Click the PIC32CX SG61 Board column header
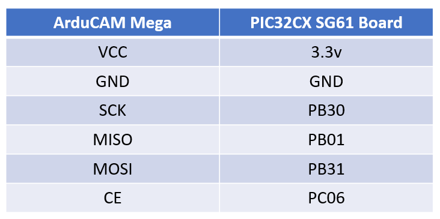The width and height of the screenshot is (440, 219). tap(326, 22)
